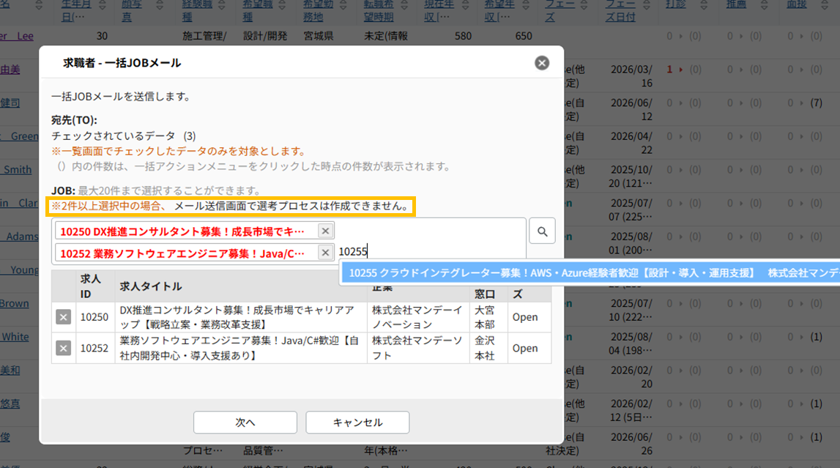This screenshot has height=468, width=840.
Task: Delete job row 10252 from table
Action: [64, 348]
